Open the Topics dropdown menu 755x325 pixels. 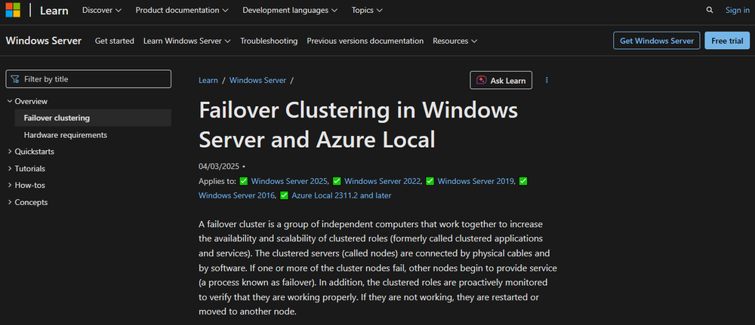[x=367, y=10]
